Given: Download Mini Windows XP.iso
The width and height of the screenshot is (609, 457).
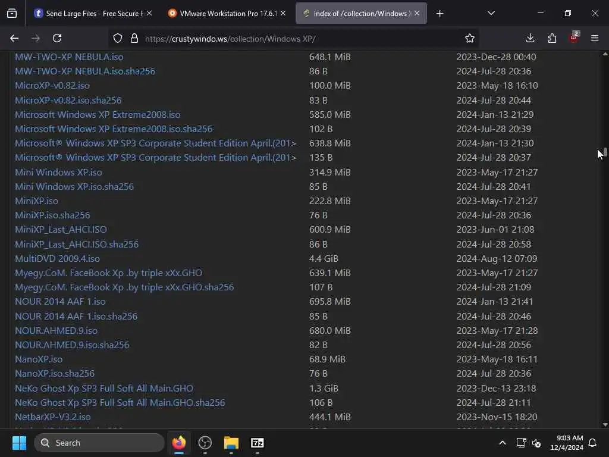Looking at the screenshot, I should [x=58, y=172].
